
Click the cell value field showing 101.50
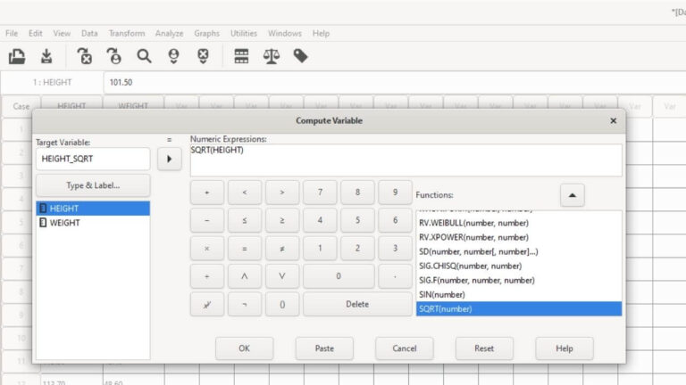[394, 83]
